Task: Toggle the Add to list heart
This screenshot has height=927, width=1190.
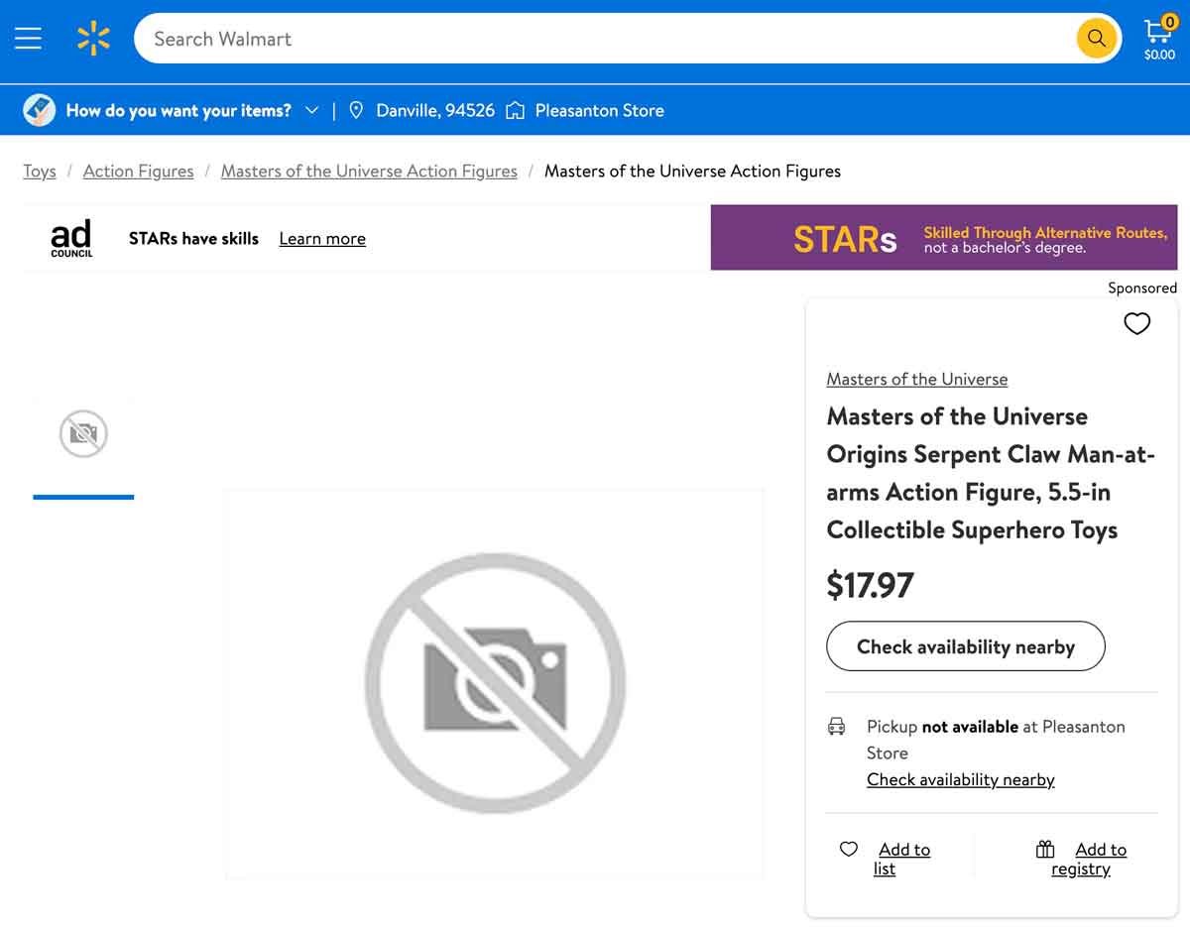Action: tap(849, 850)
